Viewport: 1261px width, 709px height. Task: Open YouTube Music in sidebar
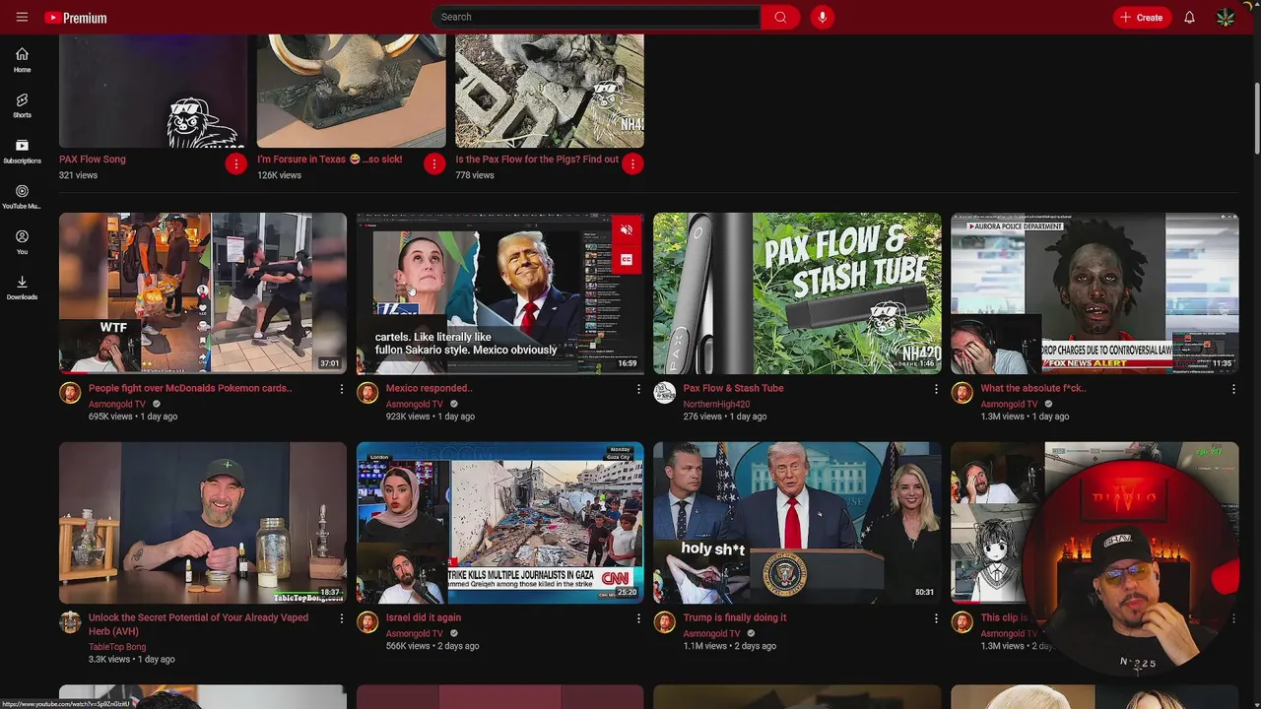click(22, 197)
